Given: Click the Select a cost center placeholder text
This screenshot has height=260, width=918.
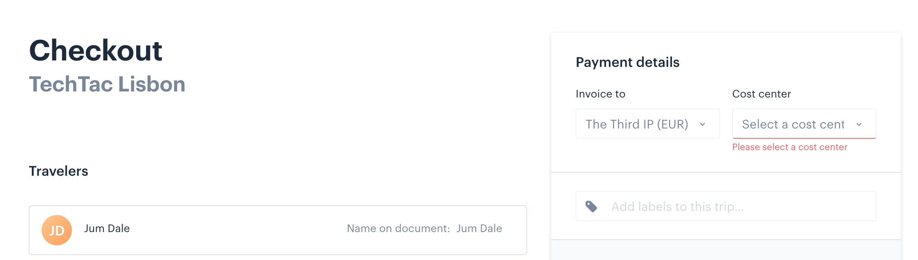Looking at the screenshot, I should tap(793, 124).
